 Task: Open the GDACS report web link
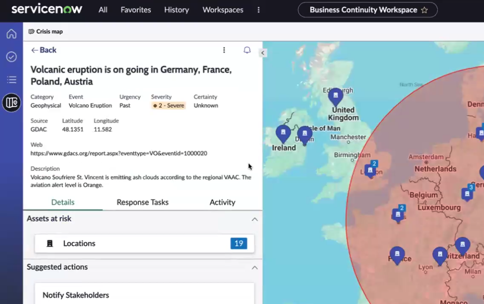[x=119, y=153]
